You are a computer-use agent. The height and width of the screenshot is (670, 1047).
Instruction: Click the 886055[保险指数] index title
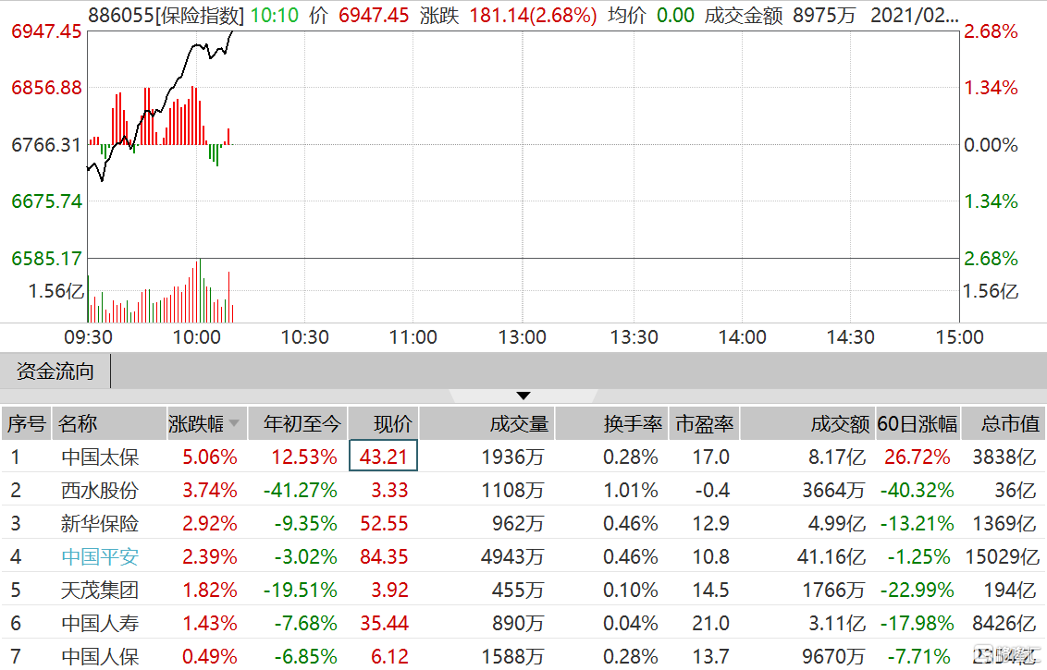[x=166, y=15]
